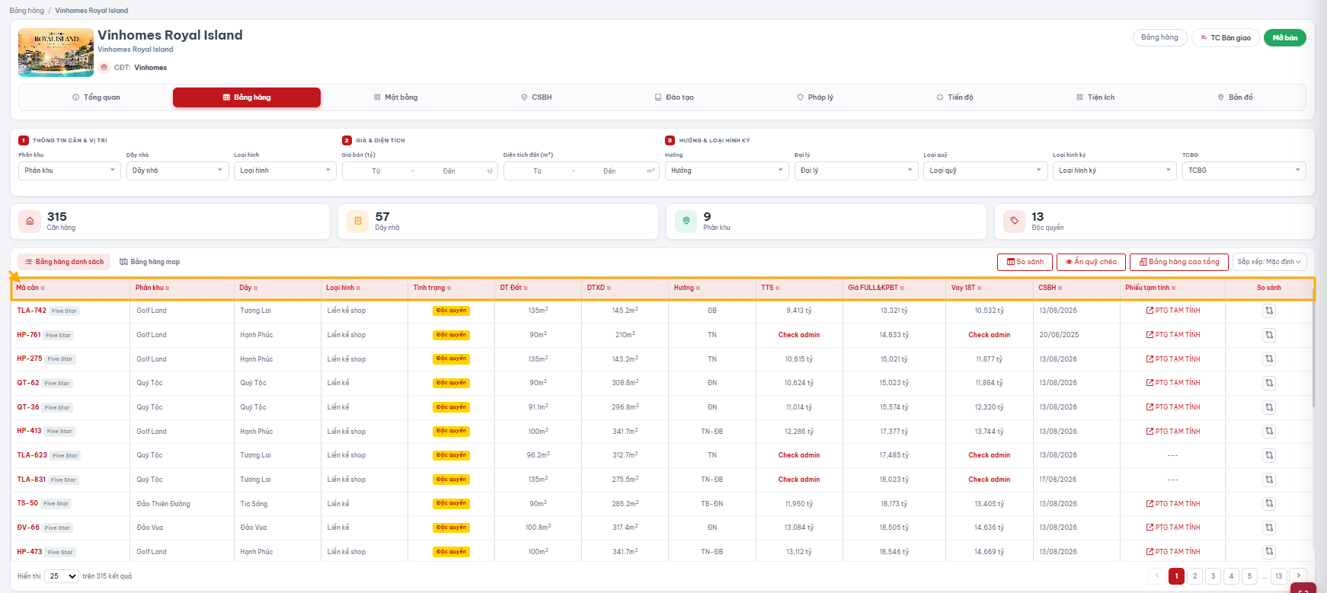Click the 315 Căn hàng house icon
This screenshot has height=593, width=1327.
[30, 222]
